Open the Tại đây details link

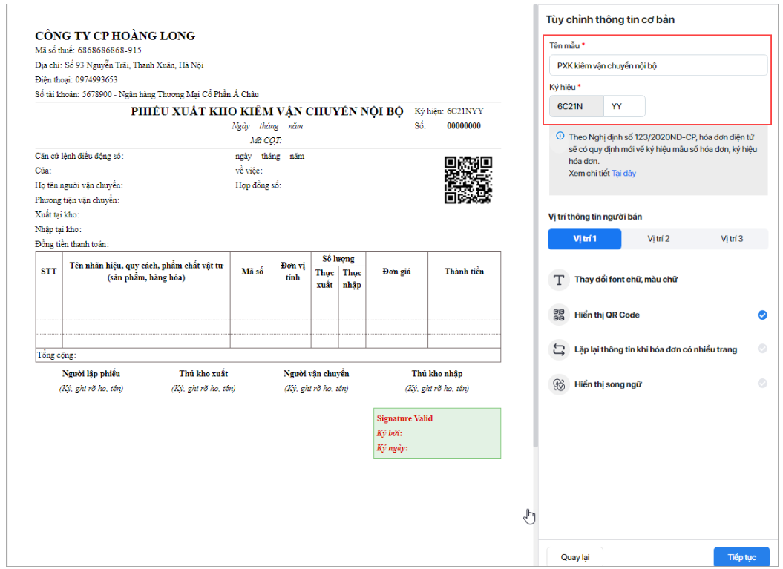[x=623, y=173]
